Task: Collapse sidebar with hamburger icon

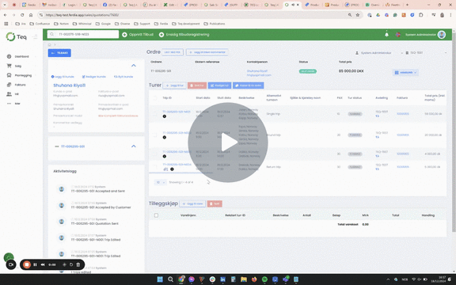Action: pyautogui.click(x=35, y=37)
